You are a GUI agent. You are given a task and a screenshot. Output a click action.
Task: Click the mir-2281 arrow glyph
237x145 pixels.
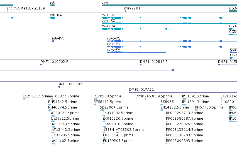125,11
